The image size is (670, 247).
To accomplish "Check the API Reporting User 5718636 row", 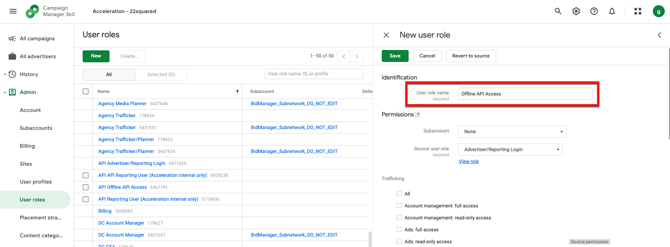I will (86, 199).
